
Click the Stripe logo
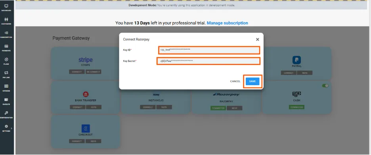[85, 60]
